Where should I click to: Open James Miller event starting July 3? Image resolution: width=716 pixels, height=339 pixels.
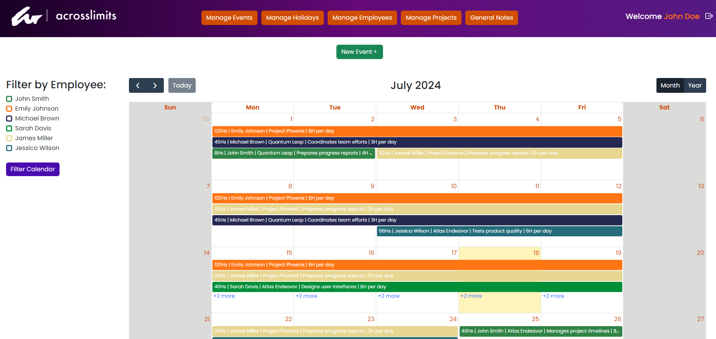tap(499, 153)
